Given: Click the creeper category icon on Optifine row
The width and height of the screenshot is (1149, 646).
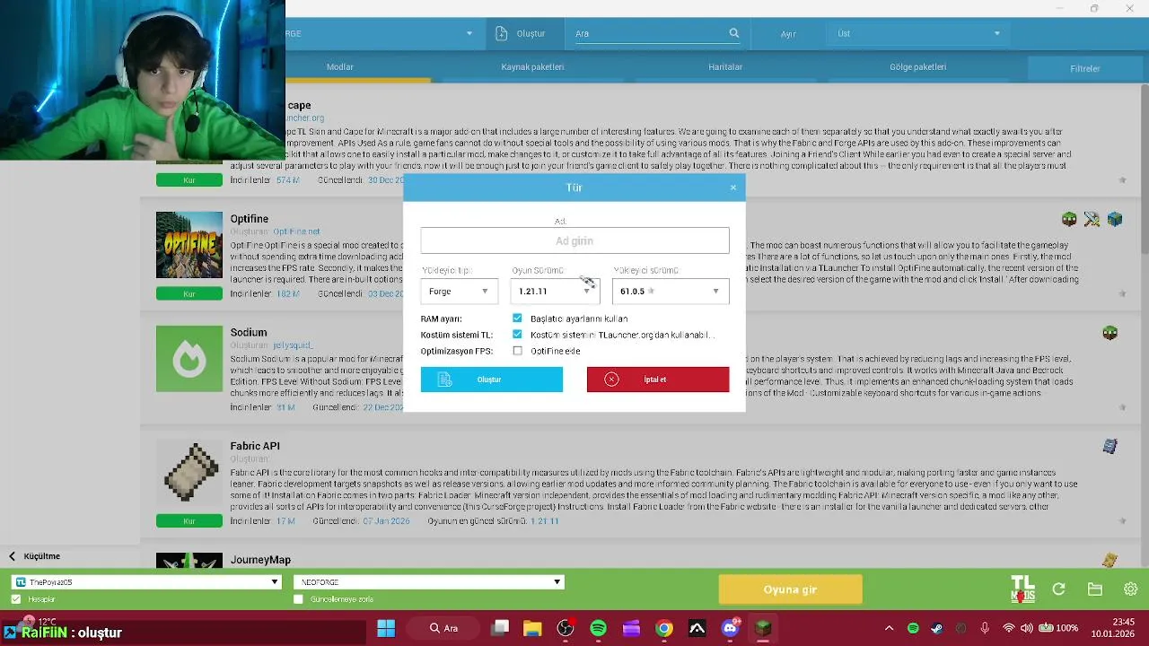Looking at the screenshot, I should (1069, 219).
